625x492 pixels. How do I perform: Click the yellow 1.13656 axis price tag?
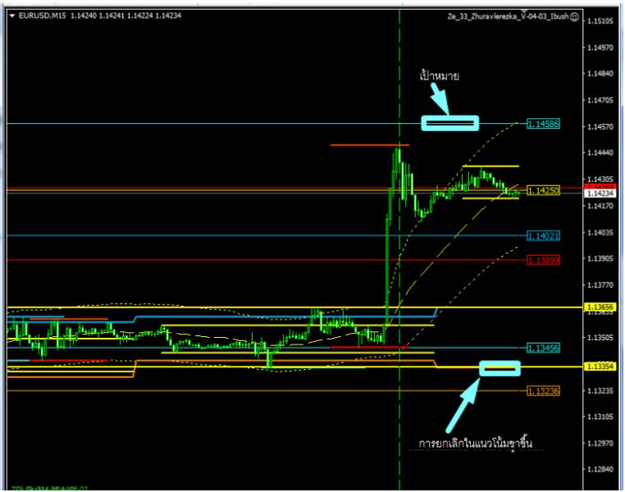point(600,307)
